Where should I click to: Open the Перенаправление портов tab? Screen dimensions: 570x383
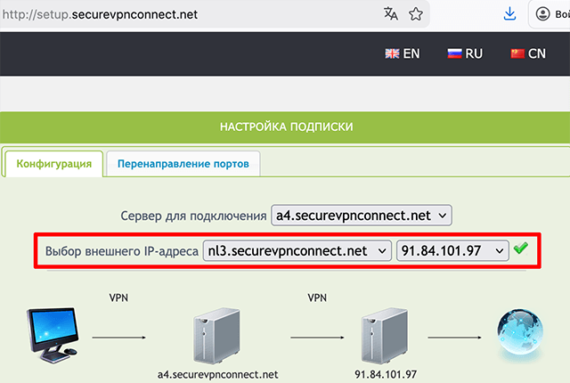click(x=183, y=164)
